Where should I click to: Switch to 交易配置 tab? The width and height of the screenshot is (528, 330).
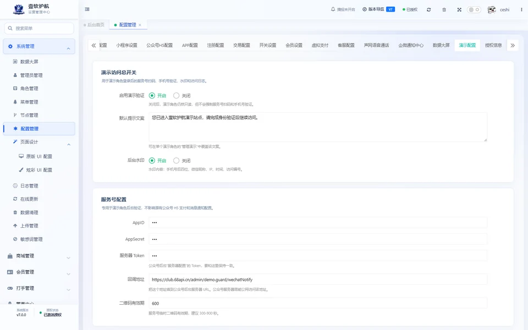tap(241, 45)
